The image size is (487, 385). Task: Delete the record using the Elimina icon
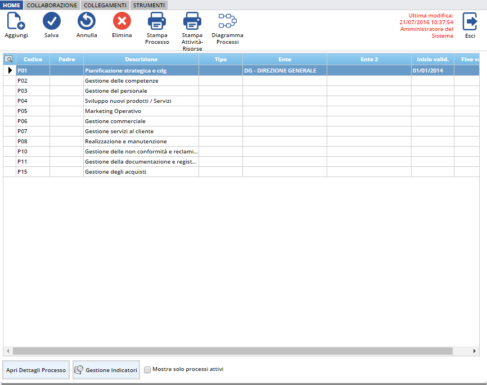point(122,22)
